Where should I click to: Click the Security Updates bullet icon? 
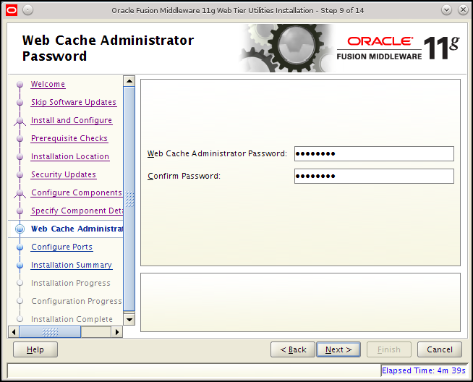20,175
